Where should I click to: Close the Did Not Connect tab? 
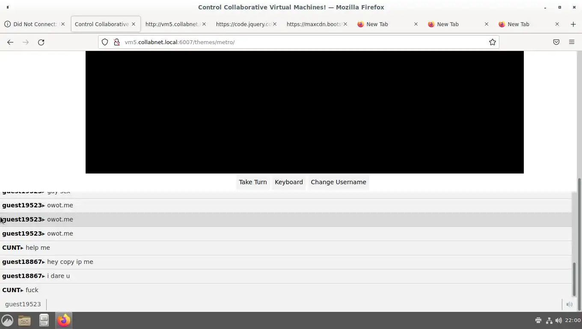pyautogui.click(x=63, y=24)
